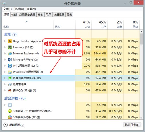The width and height of the screenshot is (145, 132).
Task: Open the 文件(F) menu
Action: (7, 9)
